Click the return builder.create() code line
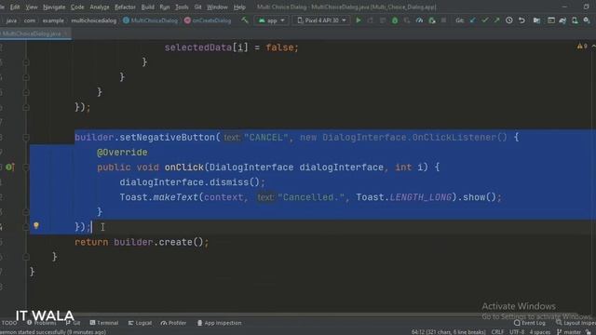 (142, 242)
